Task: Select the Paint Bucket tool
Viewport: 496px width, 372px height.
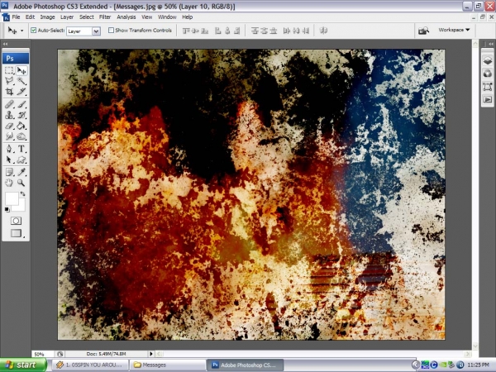Action: 21,126
